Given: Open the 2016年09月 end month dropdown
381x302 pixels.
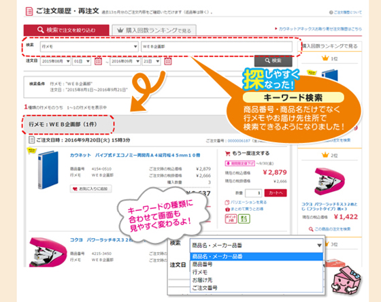Looking at the screenshot, I should [125, 61].
